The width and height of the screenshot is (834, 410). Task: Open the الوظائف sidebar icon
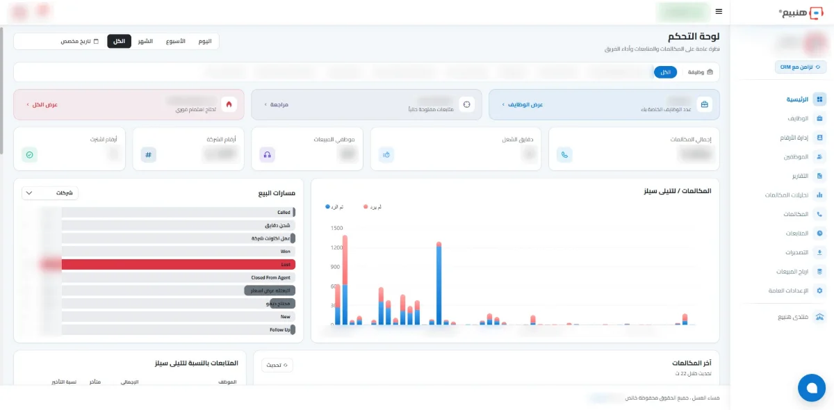pyautogui.click(x=819, y=119)
